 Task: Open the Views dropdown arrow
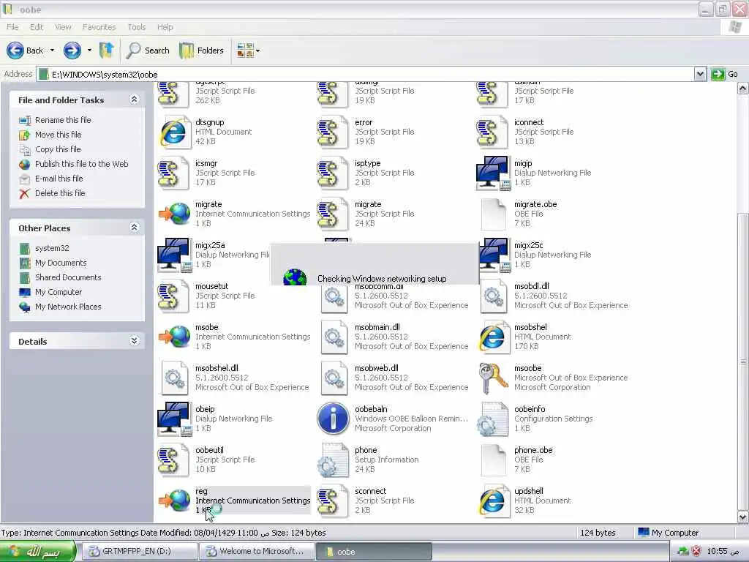pyautogui.click(x=258, y=50)
